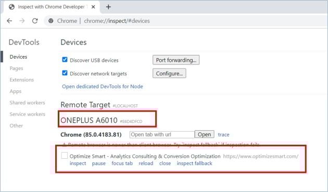
Task: Open the Port forwarding dialog
Action: coord(176,60)
